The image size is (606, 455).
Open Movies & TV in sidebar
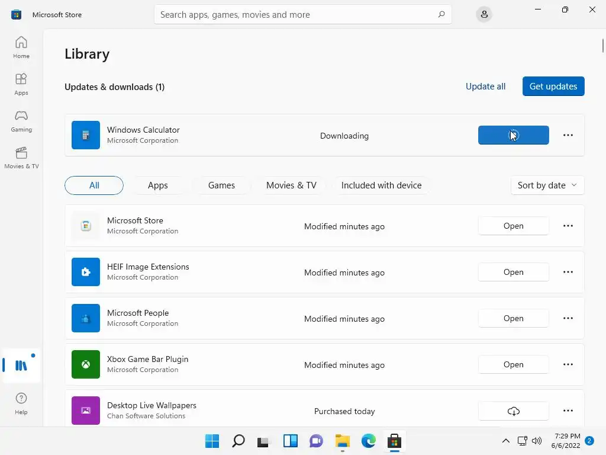click(x=21, y=158)
